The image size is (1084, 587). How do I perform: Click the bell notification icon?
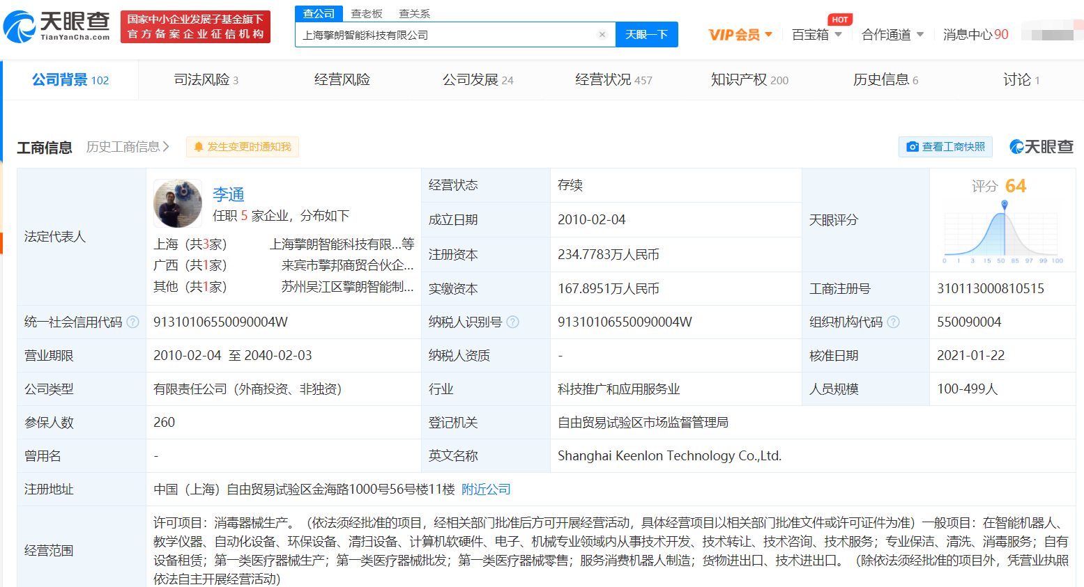pos(199,147)
